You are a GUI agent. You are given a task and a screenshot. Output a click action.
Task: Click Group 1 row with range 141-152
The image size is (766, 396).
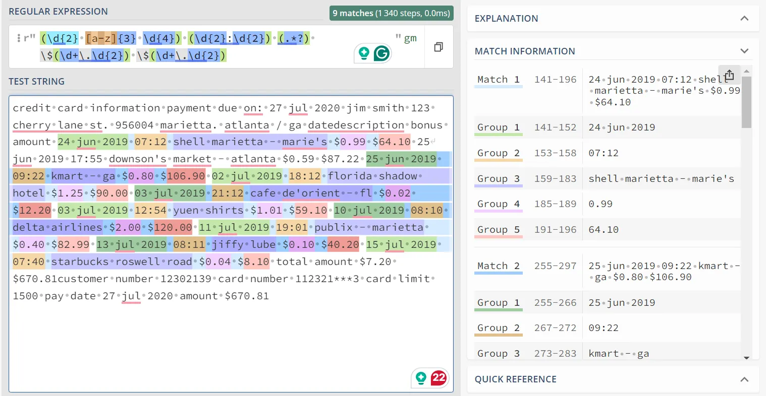click(607, 127)
